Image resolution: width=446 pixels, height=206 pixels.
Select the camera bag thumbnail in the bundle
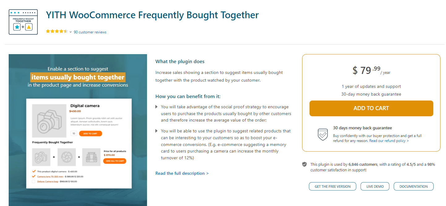tap(92, 157)
